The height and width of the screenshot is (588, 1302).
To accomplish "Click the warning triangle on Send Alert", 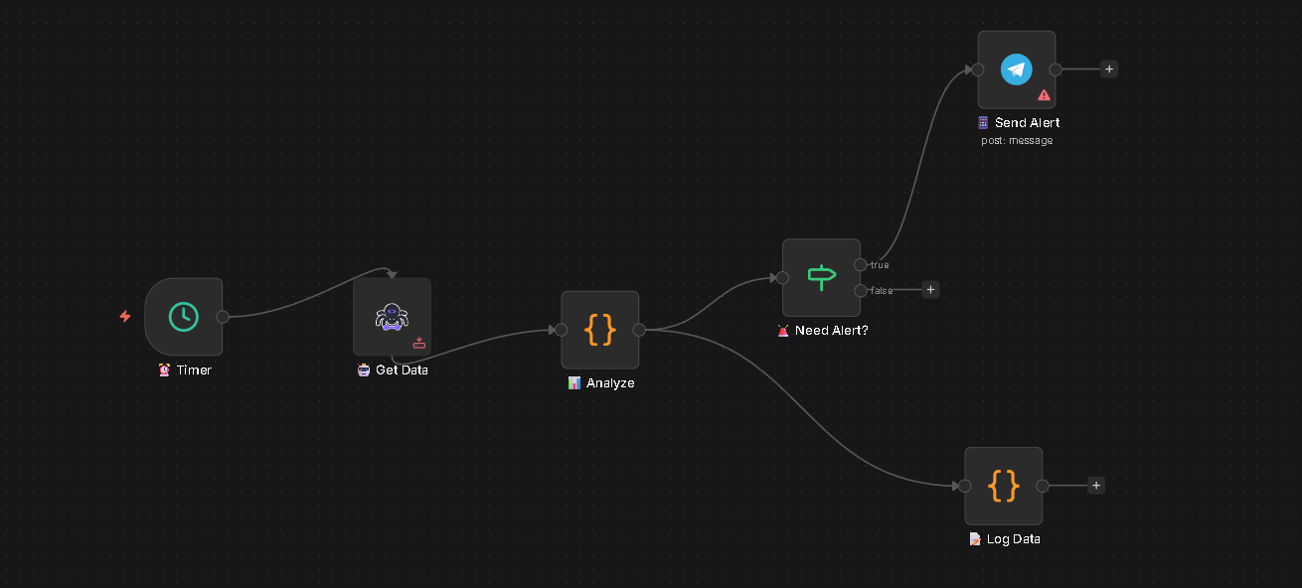I will click(x=1043, y=94).
